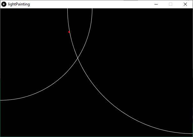The height and width of the screenshot is (137, 193).
Task: Click where the two white arcs intersect
Action: [x=78, y=58]
